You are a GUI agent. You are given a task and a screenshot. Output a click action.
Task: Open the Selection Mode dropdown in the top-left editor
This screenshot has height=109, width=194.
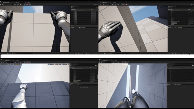click(x=9, y=4)
